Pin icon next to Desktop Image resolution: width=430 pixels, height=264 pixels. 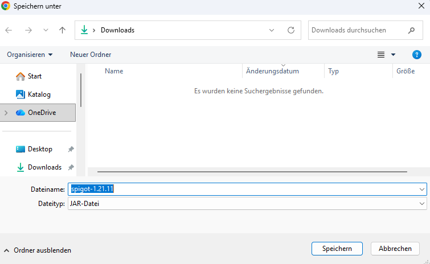click(71, 149)
